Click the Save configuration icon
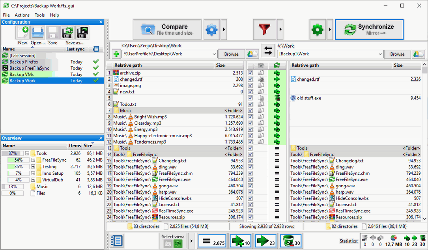Viewport: 428px width, 250px height. 53,33
